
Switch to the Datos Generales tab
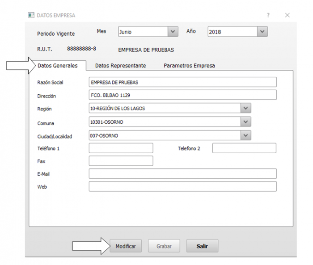coord(57,66)
